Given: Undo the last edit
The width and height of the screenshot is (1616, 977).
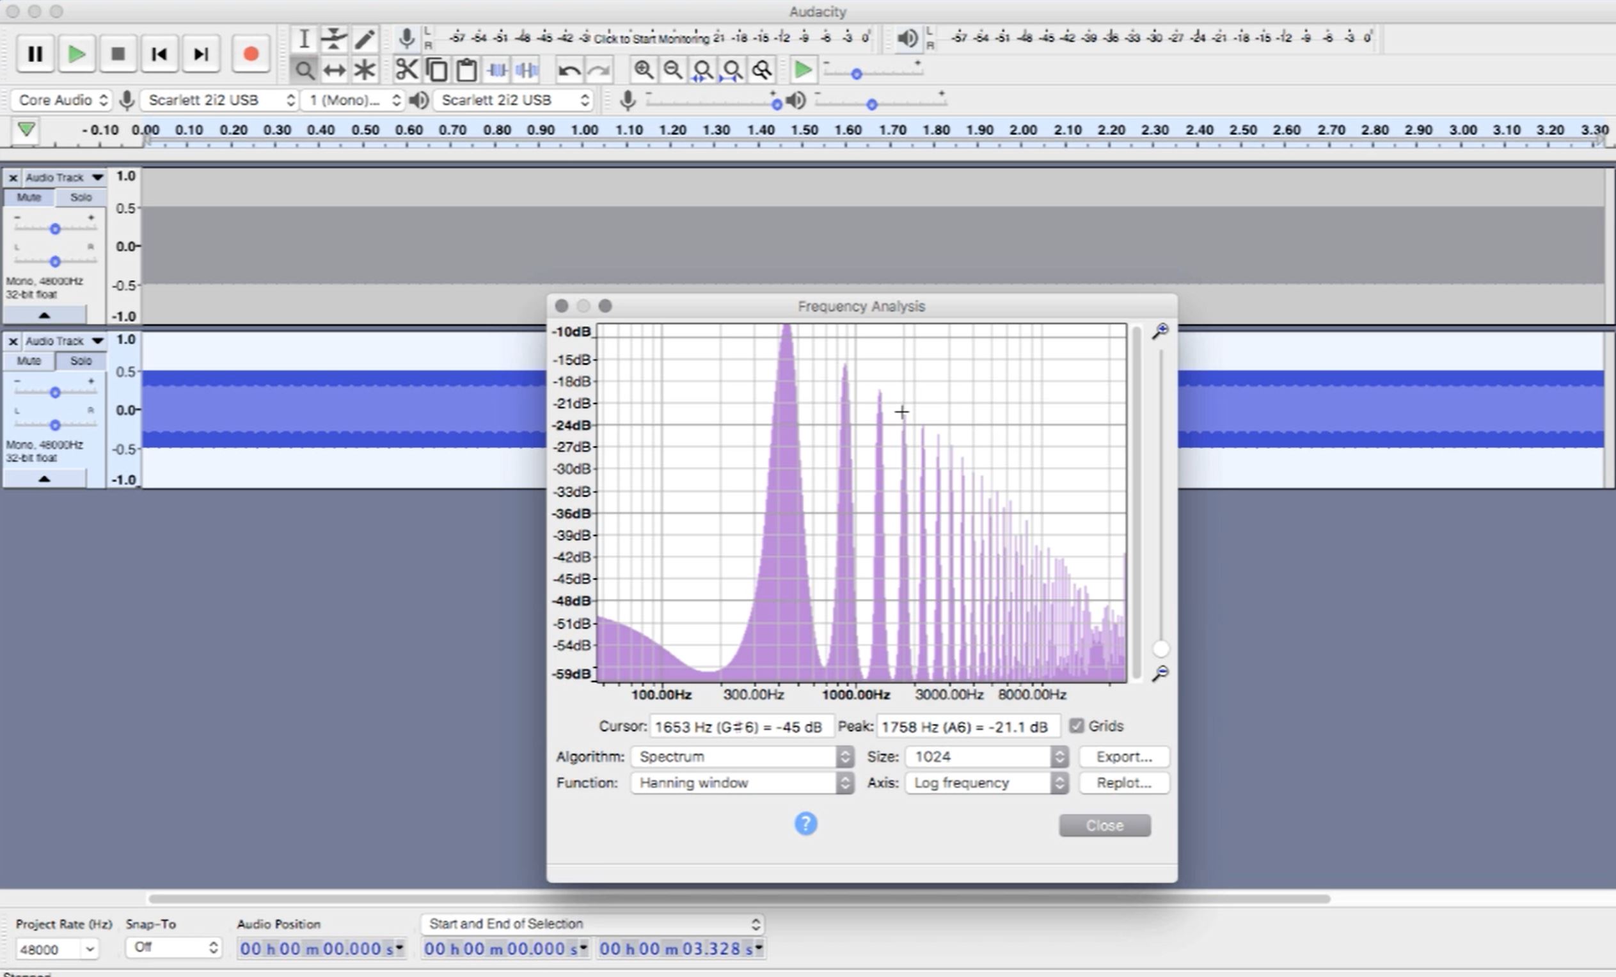Looking at the screenshot, I should coord(568,70).
